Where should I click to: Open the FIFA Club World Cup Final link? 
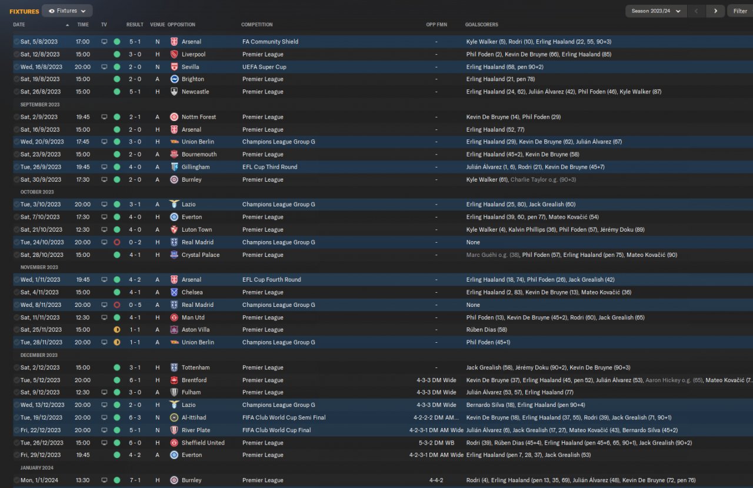(x=276, y=430)
